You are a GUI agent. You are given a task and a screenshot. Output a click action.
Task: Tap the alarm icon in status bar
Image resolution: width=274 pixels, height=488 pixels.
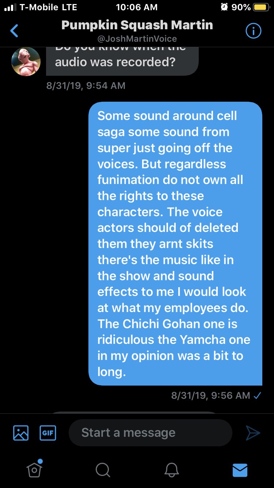click(224, 7)
